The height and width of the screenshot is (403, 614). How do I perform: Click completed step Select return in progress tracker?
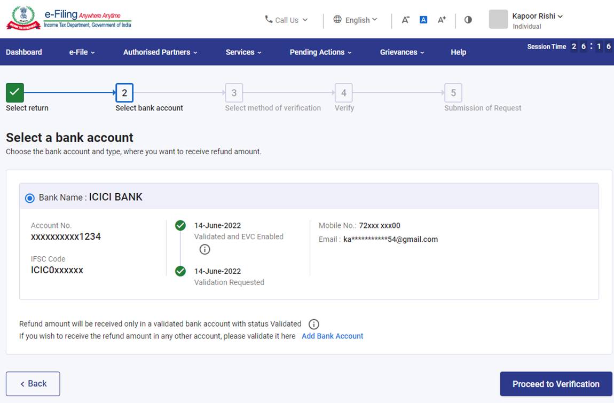pos(14,92)
